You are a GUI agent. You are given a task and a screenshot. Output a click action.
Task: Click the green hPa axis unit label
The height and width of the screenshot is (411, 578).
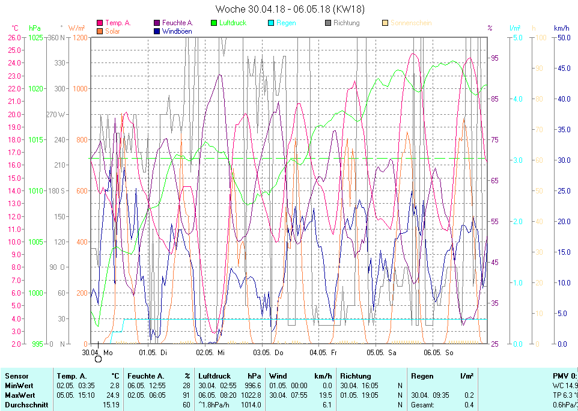click(x=35, y=28)
